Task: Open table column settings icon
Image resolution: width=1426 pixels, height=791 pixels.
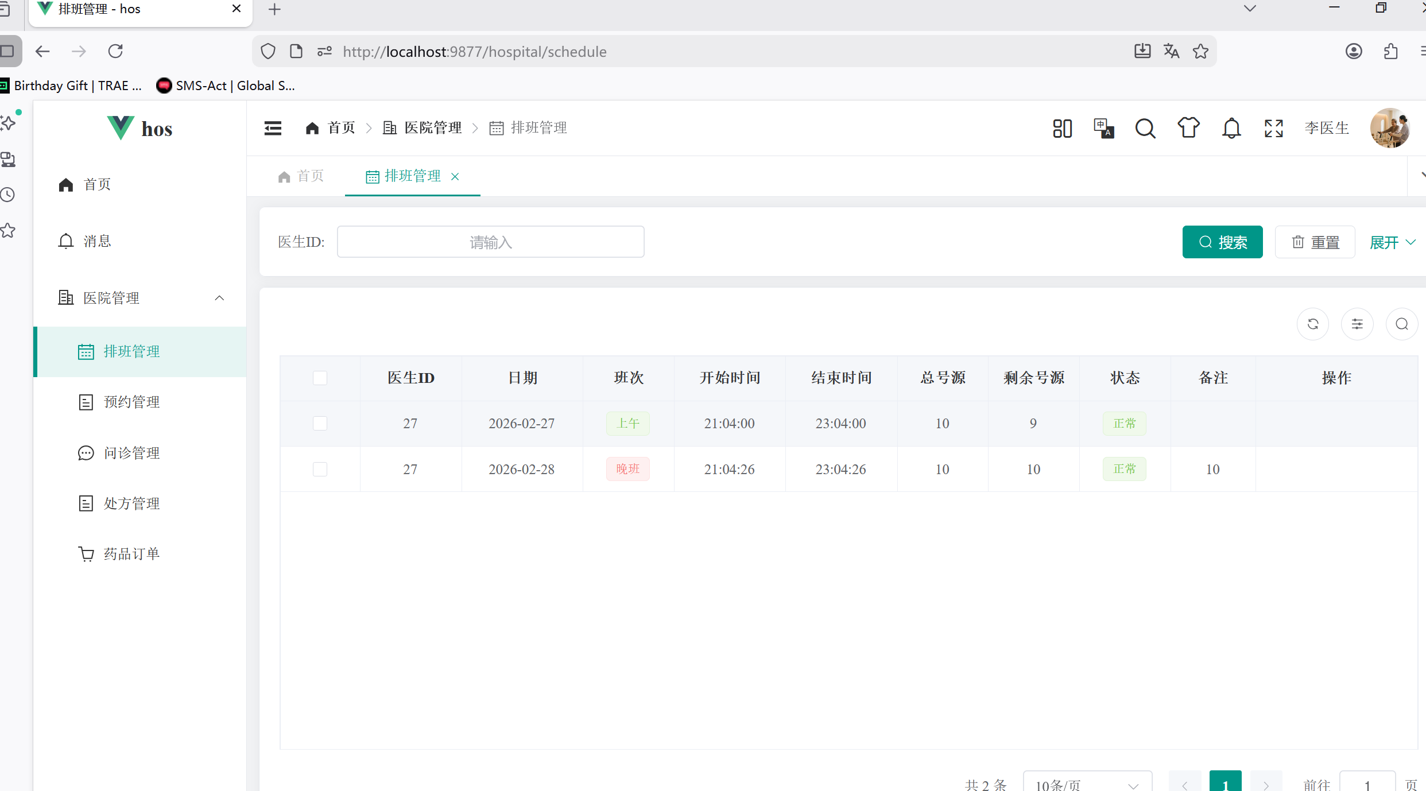Action: [x=1357, y=324]
